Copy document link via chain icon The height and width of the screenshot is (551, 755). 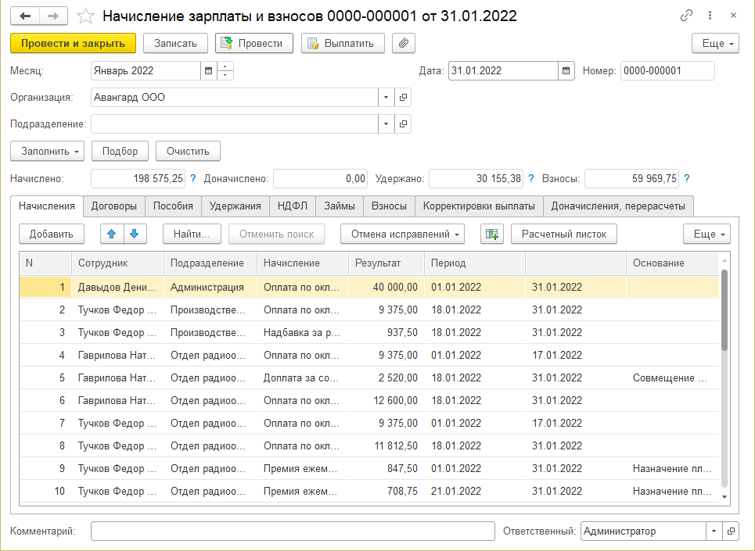pyautogui.click(x=687, y=16)
